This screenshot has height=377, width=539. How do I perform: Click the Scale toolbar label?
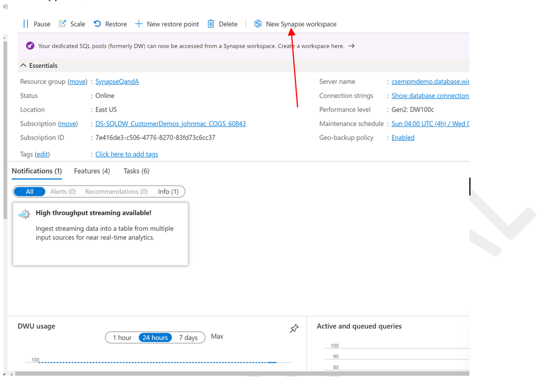click(x=78, y=24)
